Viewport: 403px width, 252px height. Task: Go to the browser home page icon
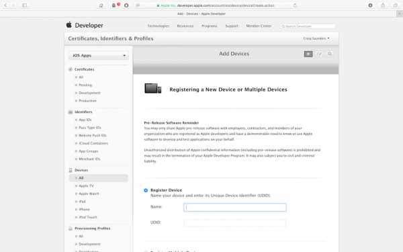pos(101,5)
